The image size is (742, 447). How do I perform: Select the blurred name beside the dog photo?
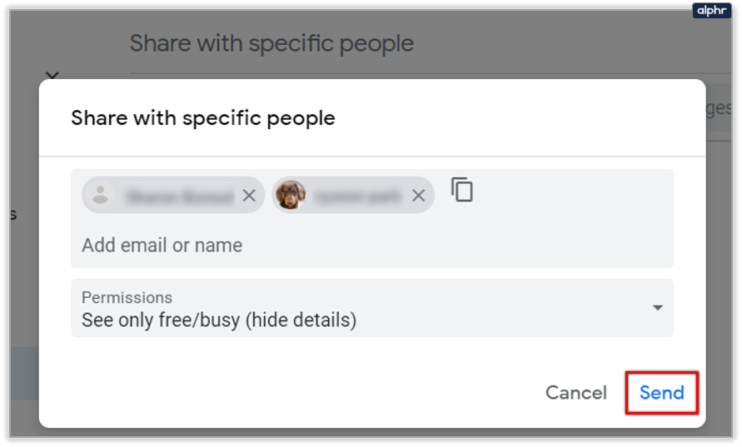pos(358,196)
